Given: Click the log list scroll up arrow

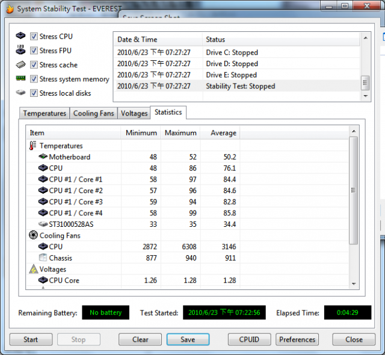Looking at the screenshot, I should 365,38.
